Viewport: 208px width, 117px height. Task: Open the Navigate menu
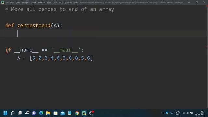coord(25,3)
